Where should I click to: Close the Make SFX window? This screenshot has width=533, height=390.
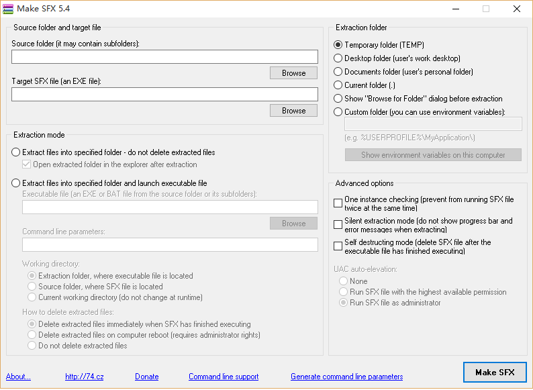(517, 9)
